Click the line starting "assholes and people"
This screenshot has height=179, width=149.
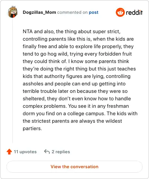[x=74, y=84]
